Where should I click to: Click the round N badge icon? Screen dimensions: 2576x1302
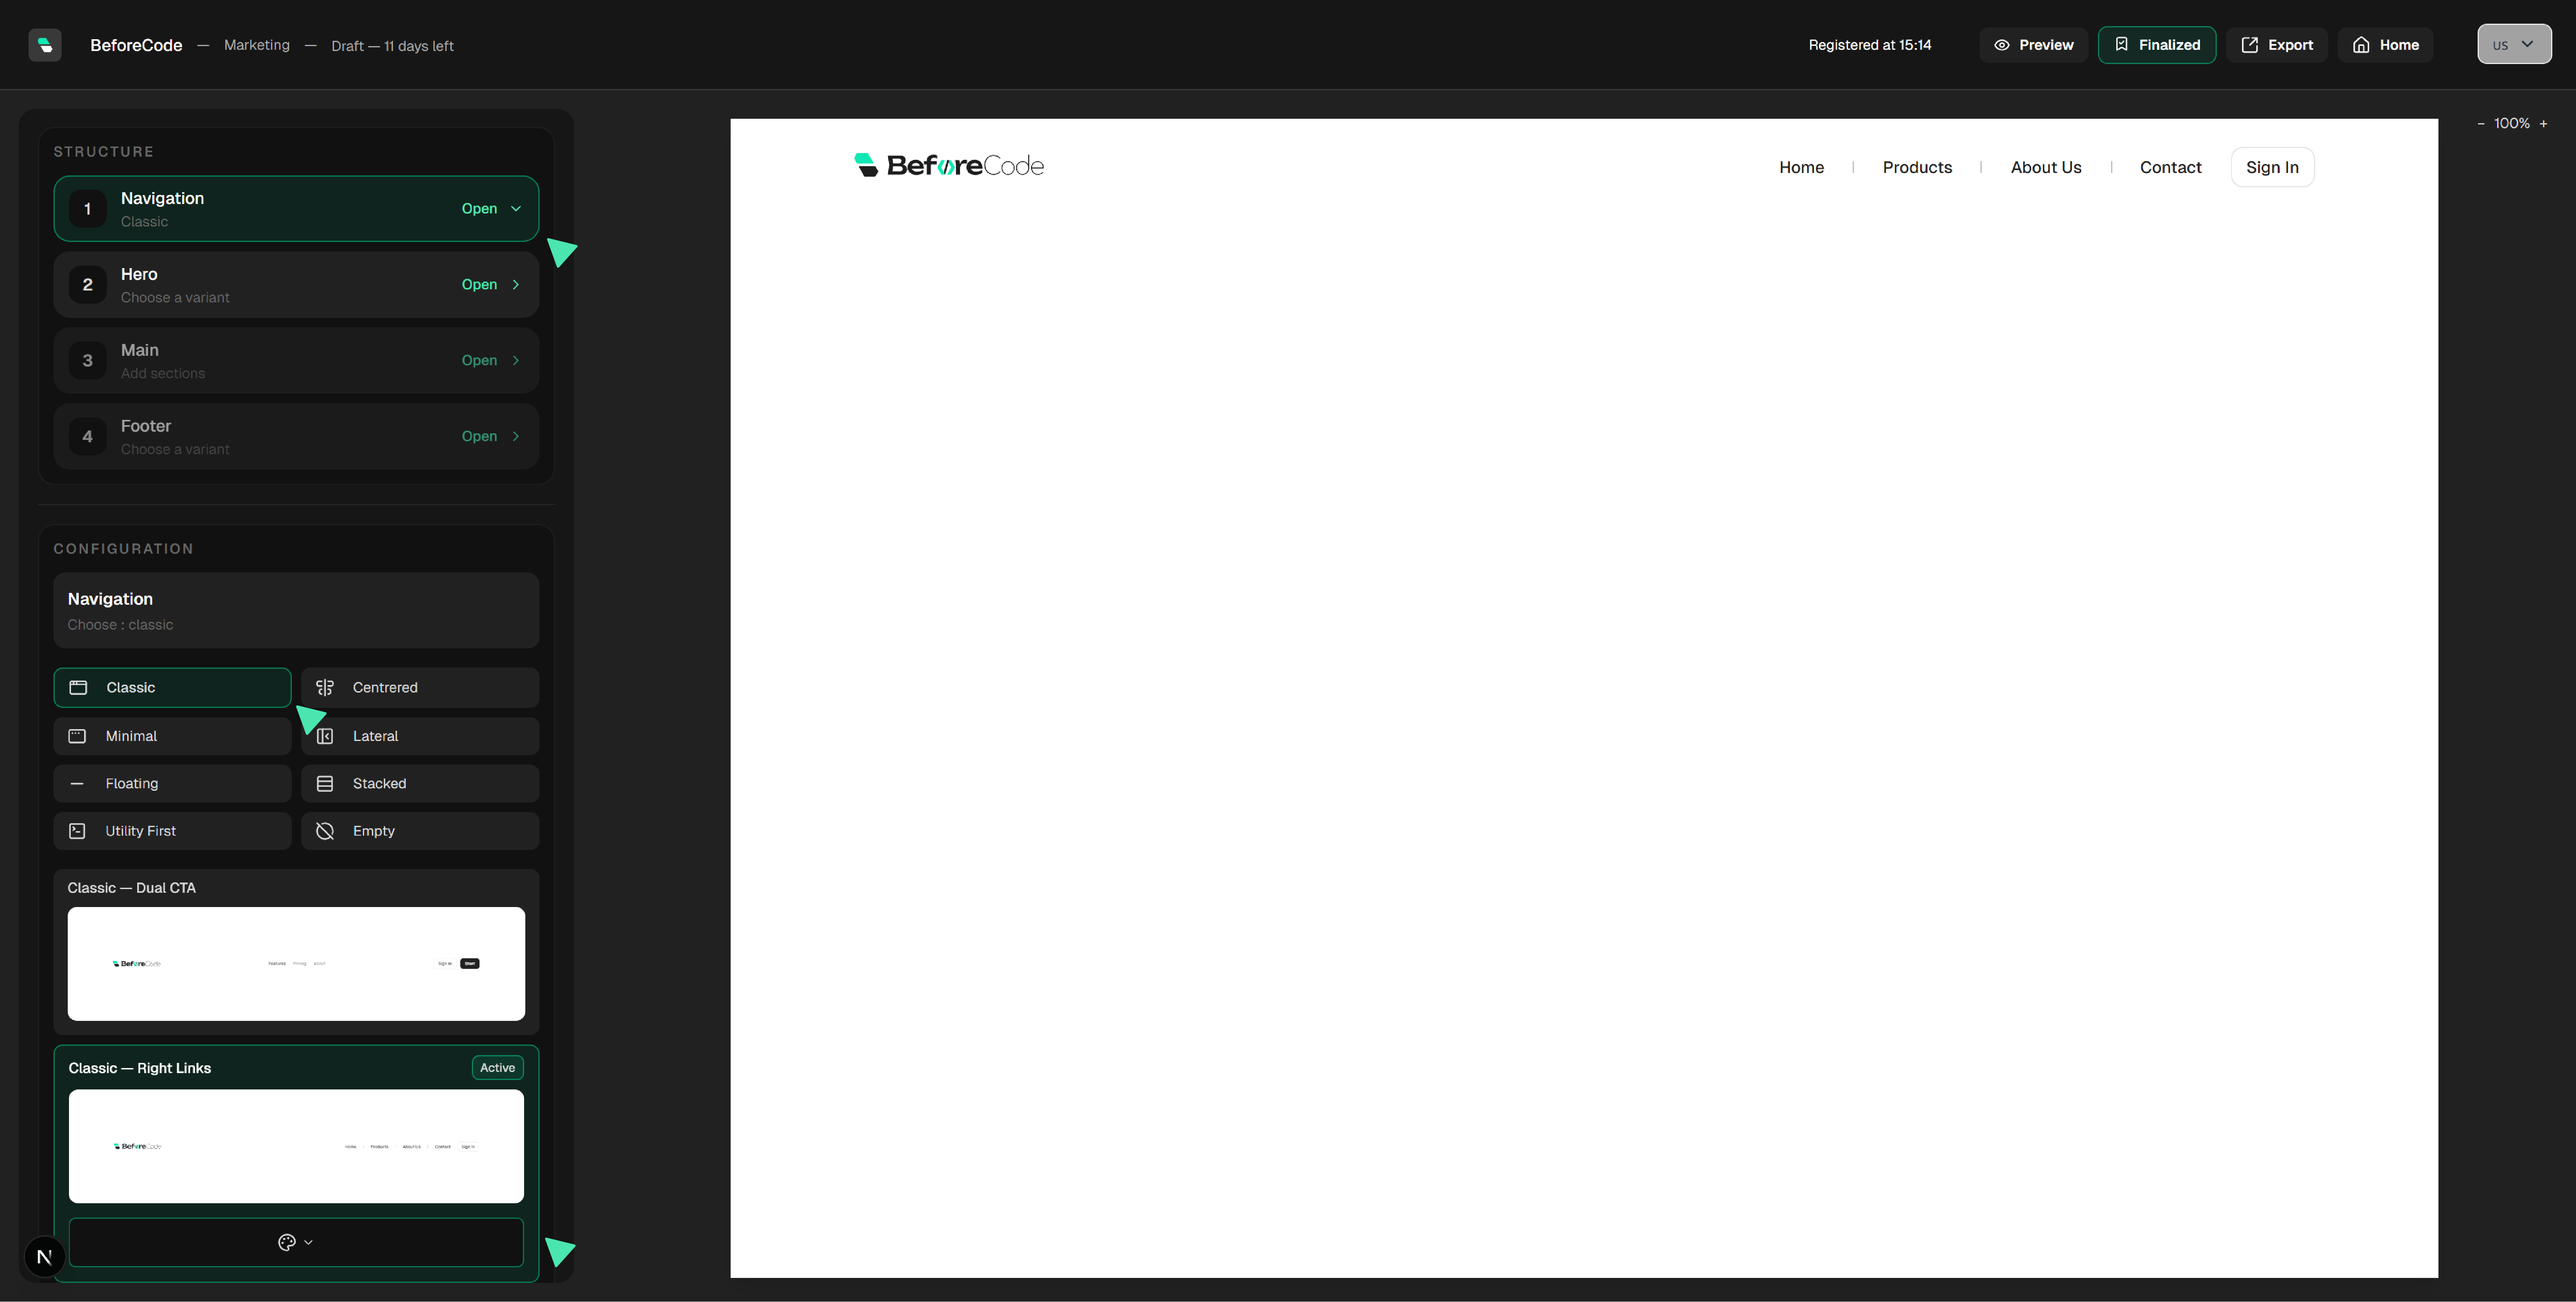[44, 1257]
